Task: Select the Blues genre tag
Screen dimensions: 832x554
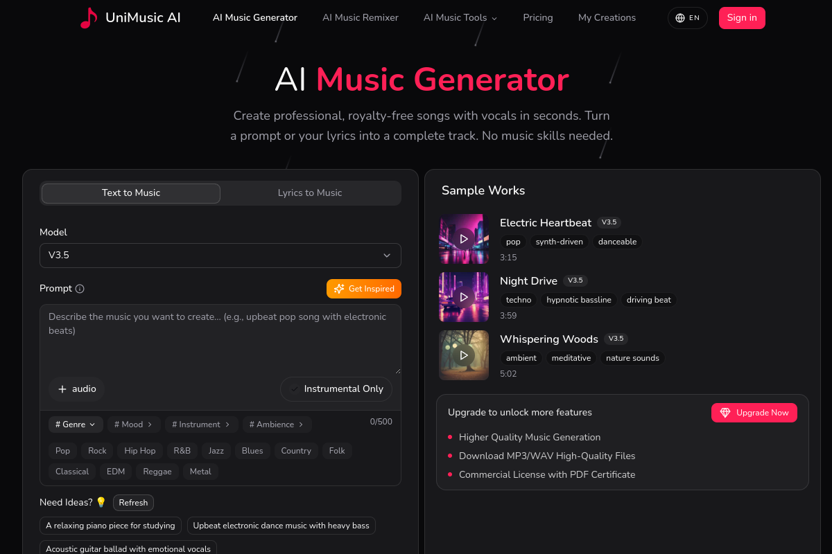Action: [252, 451]
